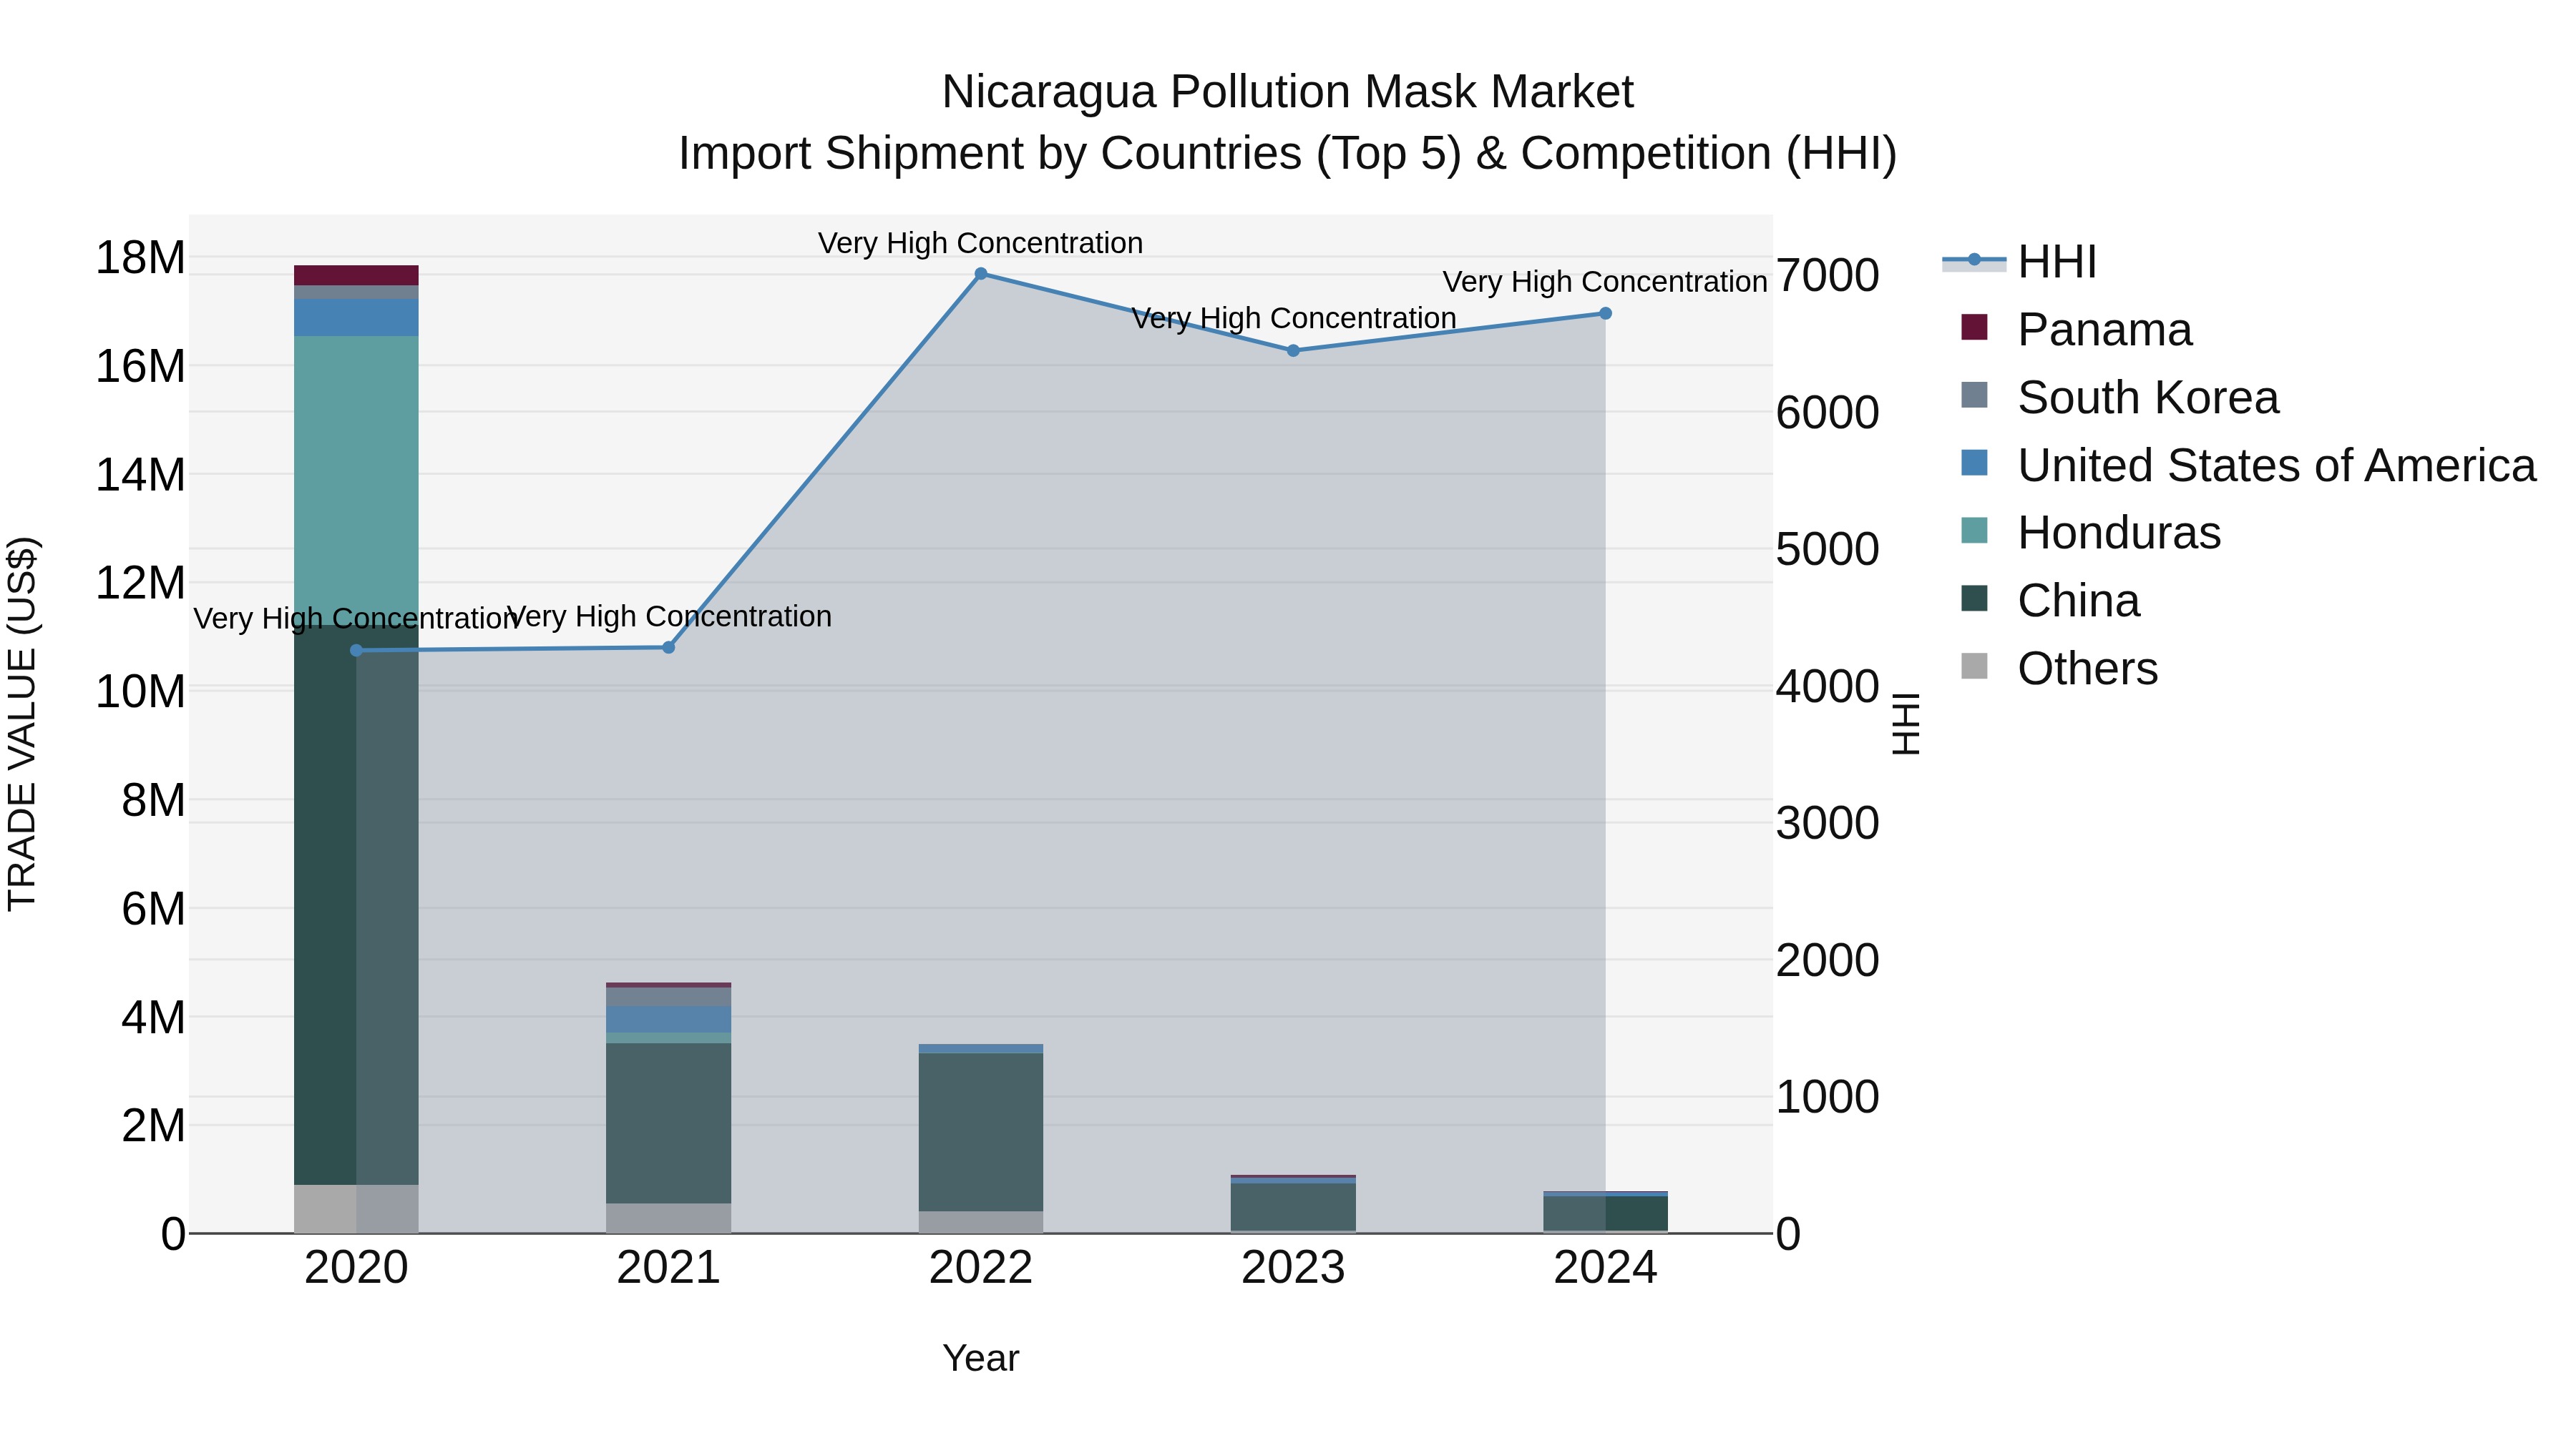Click the 'Year' axis title
2576x1448 pixels.
point(981,1359)
